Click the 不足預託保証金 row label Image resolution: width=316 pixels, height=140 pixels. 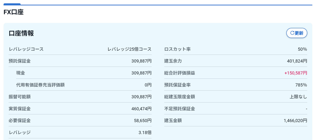[x=180, y=109]
